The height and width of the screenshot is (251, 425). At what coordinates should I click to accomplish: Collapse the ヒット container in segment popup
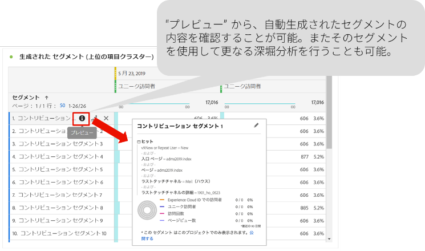coord(139,141)
